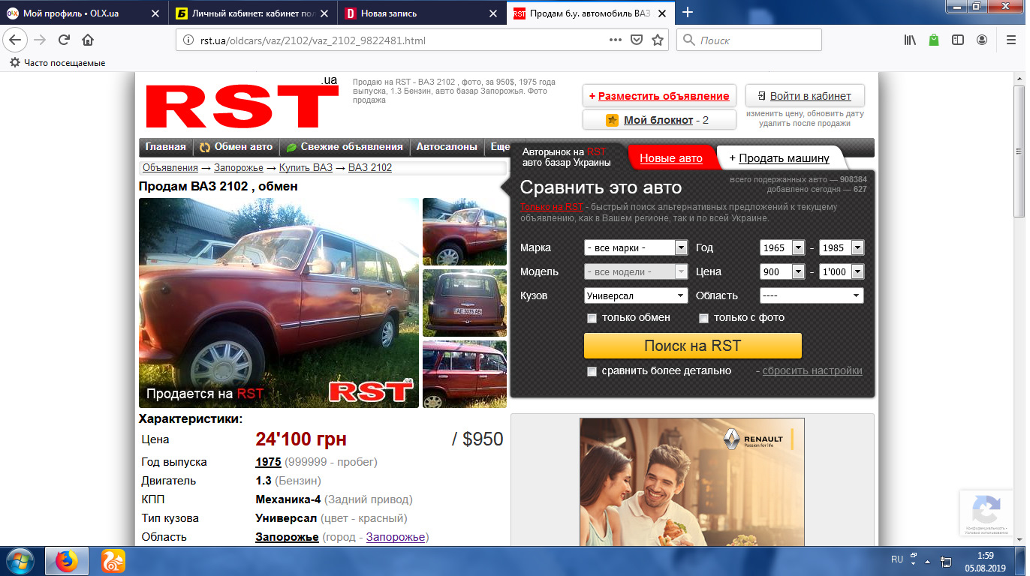The width and height of the screenshot is (1030, 576).
Task: Open the browser home page
Action: [88, 40]
